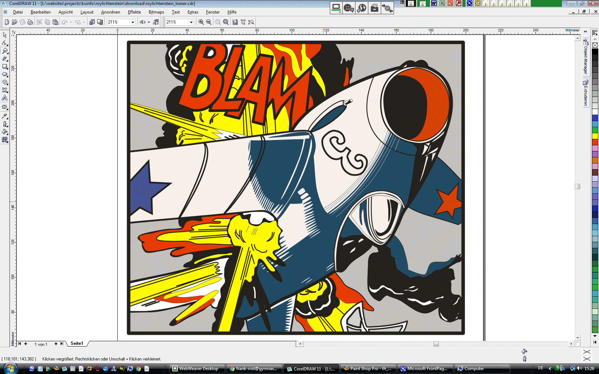Pick the black color swatch
Screen dimensions: 599x374
tap(595, 52)
